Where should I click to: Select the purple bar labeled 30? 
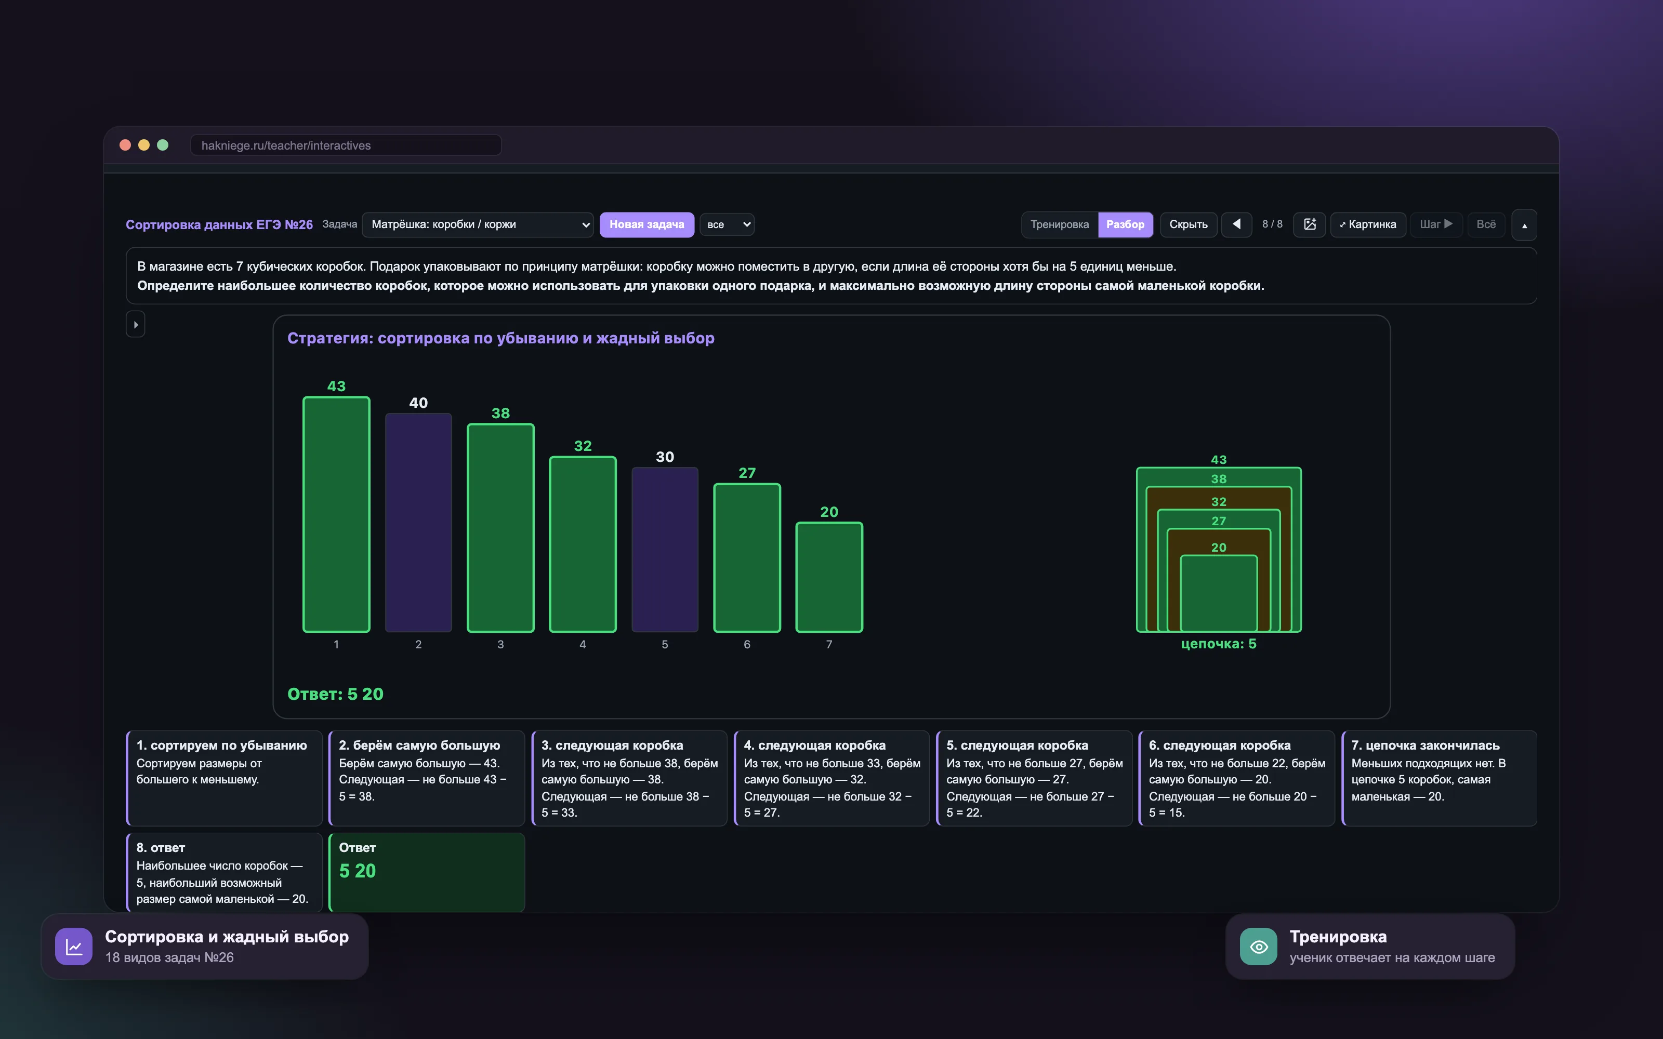[x=665, y=550]
